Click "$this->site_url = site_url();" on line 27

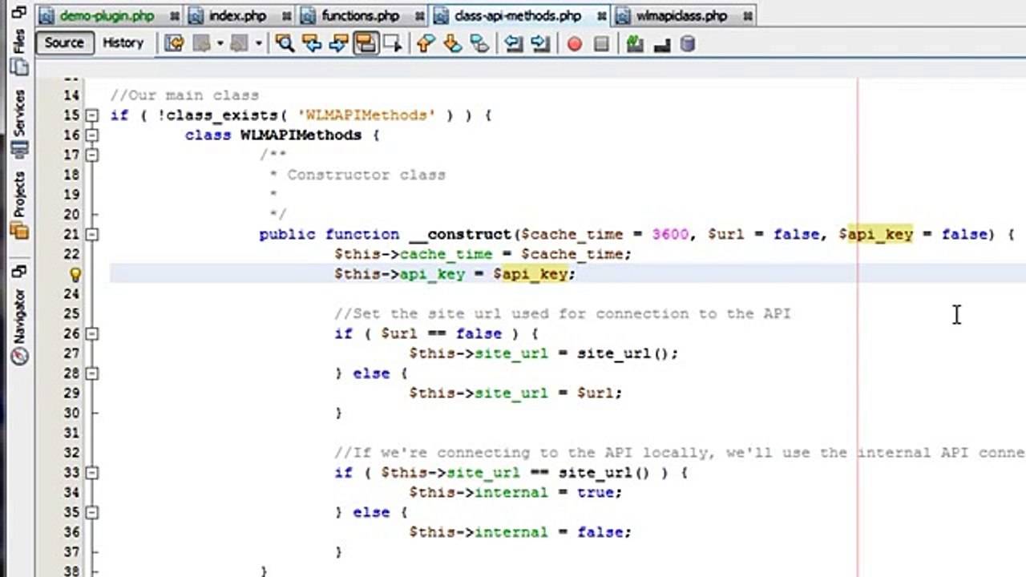[543, 353]
